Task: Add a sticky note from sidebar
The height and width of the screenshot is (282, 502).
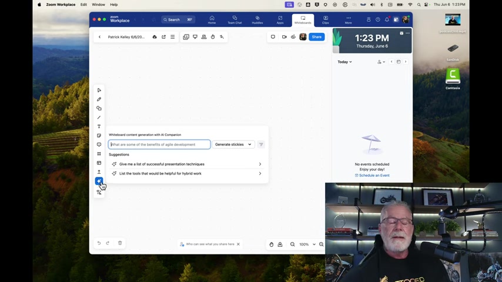Action: click(x=99, y=136)
